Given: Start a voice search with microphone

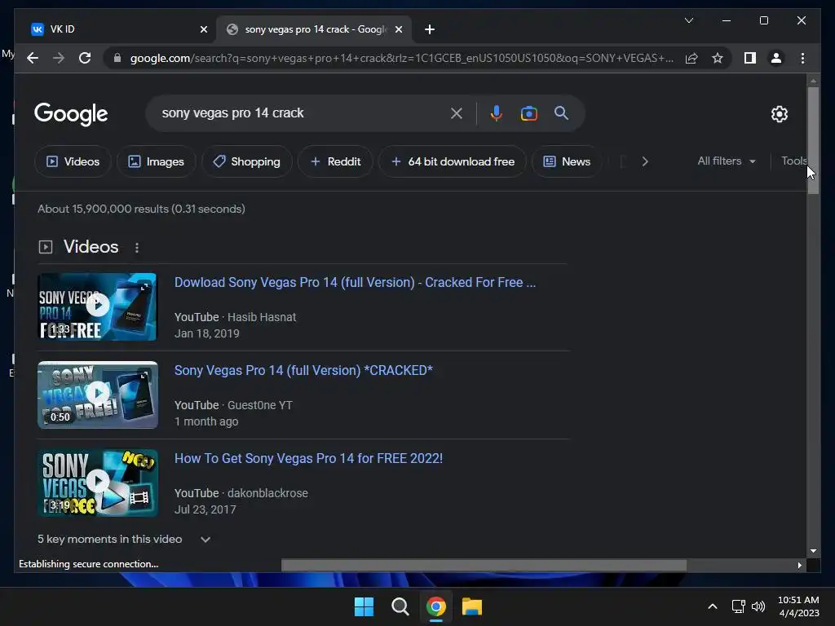Looking at the screenshot, I should click(496, 113).
